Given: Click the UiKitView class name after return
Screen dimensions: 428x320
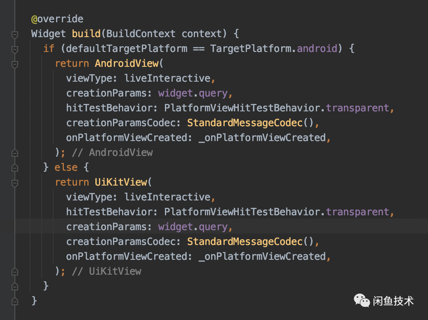Looking at the screenshot, I should coord(121,182).
